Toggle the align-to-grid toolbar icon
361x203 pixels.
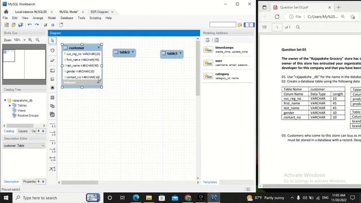click(x=52, y=25)
